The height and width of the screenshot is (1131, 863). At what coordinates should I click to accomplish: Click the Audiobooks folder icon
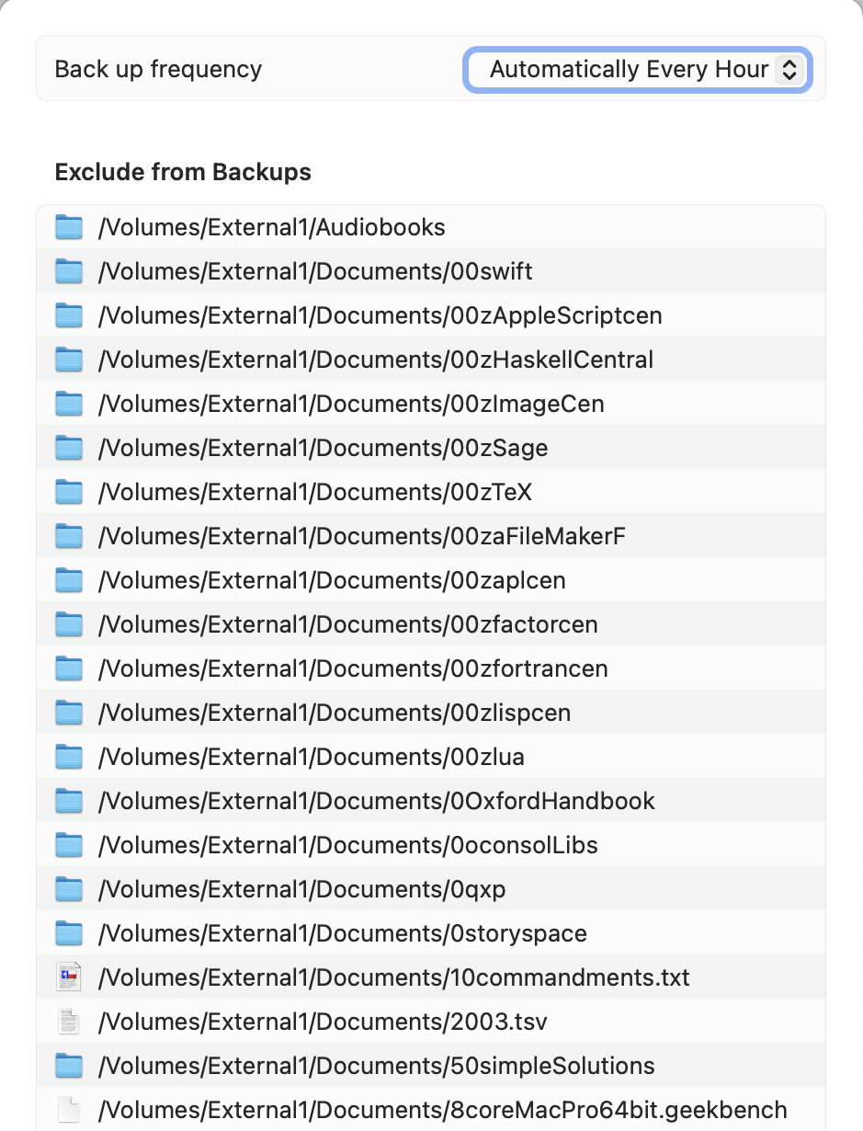69,227
